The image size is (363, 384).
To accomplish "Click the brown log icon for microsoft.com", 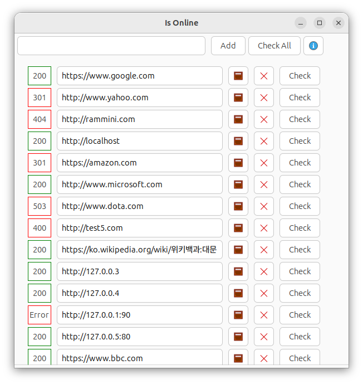I will [x=238, y=184].
